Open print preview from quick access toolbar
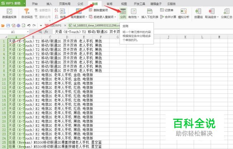This screenshot has height=149, width=233. 23,26
